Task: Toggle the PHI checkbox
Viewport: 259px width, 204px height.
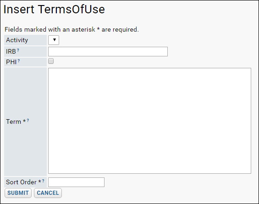Action: (51, 61)
